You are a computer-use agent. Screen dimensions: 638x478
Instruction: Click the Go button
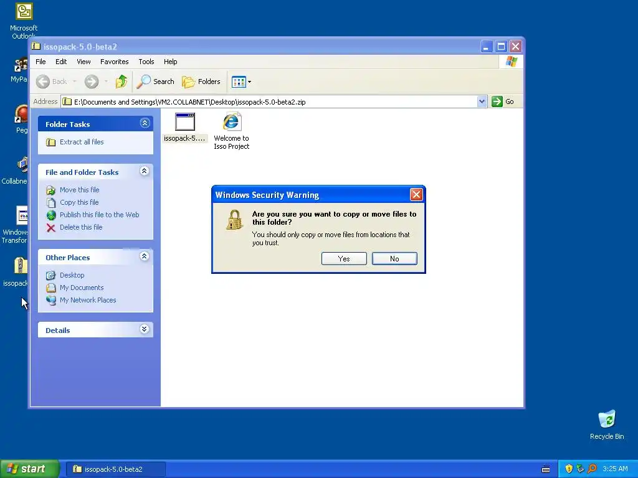503,101
